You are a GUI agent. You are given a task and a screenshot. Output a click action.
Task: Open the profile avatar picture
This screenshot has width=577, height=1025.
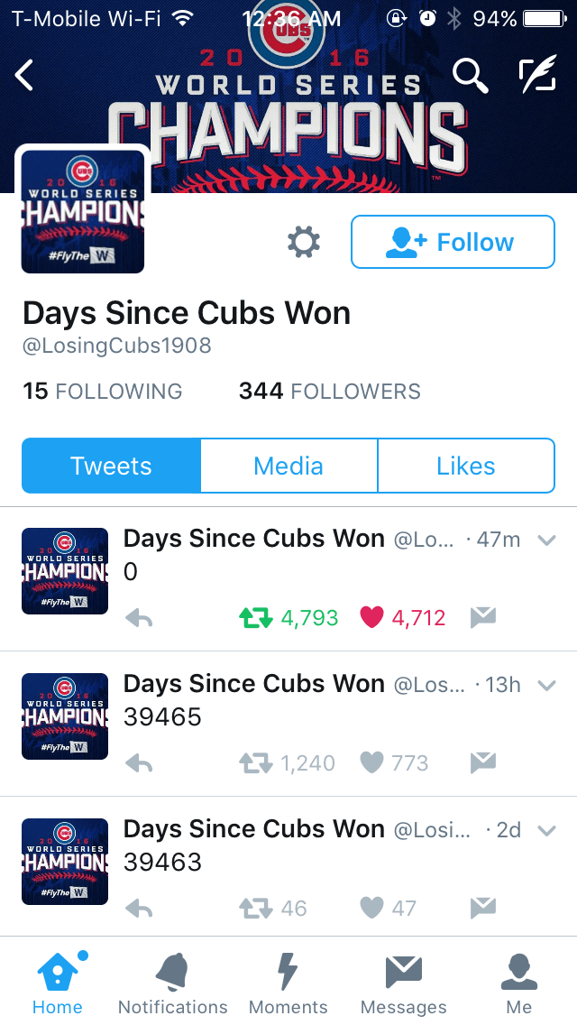point(83,211)
